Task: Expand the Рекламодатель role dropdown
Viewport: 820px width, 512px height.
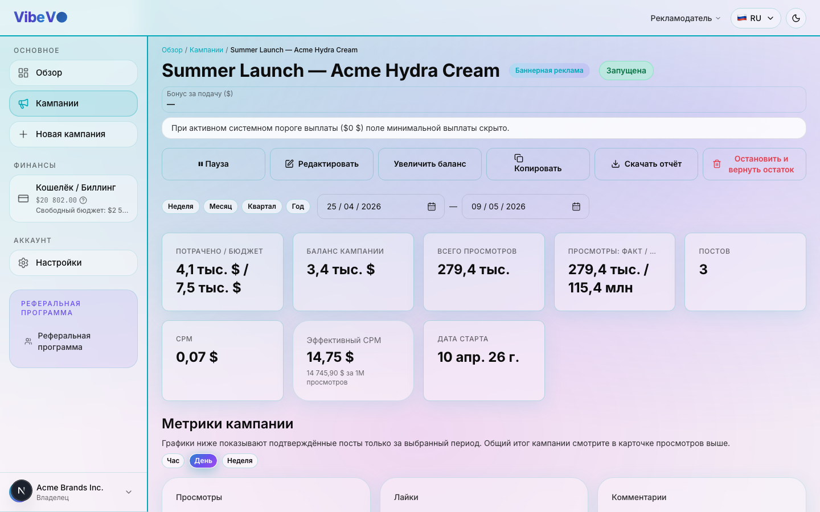Action: tap(686, 18)
